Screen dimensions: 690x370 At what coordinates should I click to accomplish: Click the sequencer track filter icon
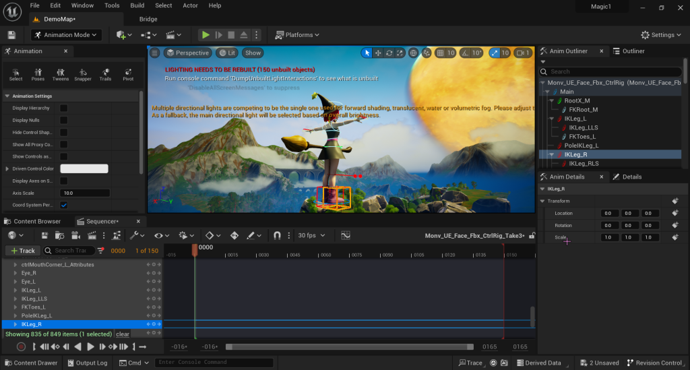click(x=101, y=250)
